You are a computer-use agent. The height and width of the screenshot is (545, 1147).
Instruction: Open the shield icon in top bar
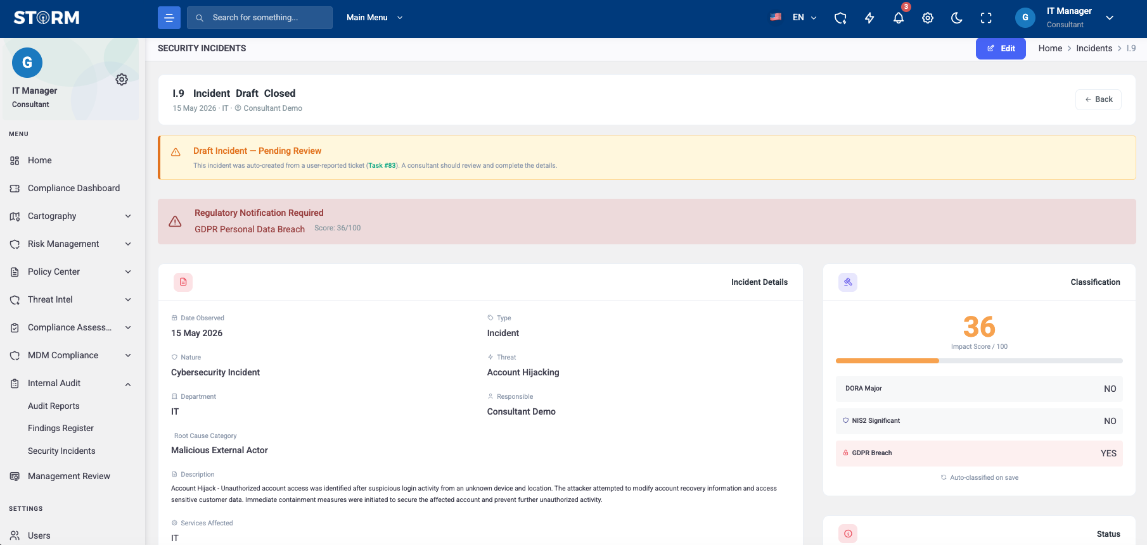pos(840,18)
